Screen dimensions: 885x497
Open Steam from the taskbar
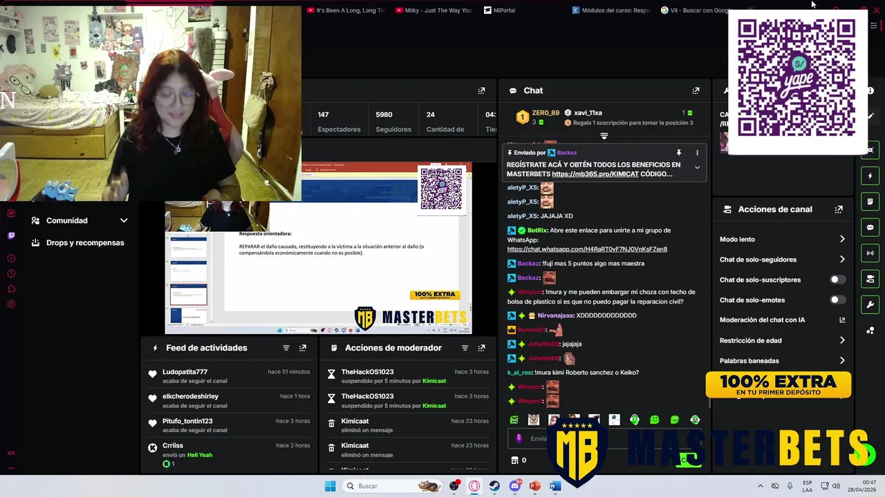coord(494,486)
